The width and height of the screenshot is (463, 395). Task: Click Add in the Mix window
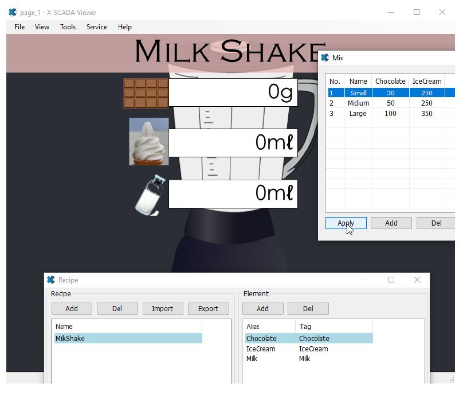391,223
